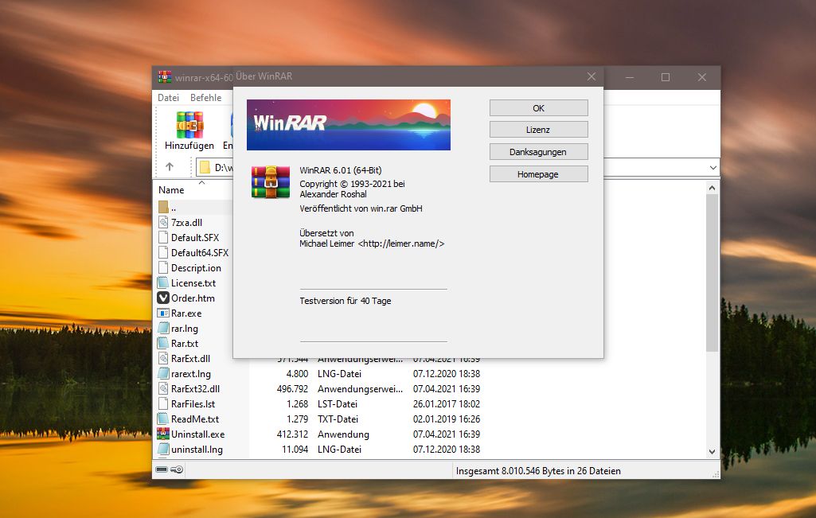Click the 07.04.2021 16:39 date for RarExt32.dll
The width and height of the screenshot is (816, 518).
[x=447, y=388]
